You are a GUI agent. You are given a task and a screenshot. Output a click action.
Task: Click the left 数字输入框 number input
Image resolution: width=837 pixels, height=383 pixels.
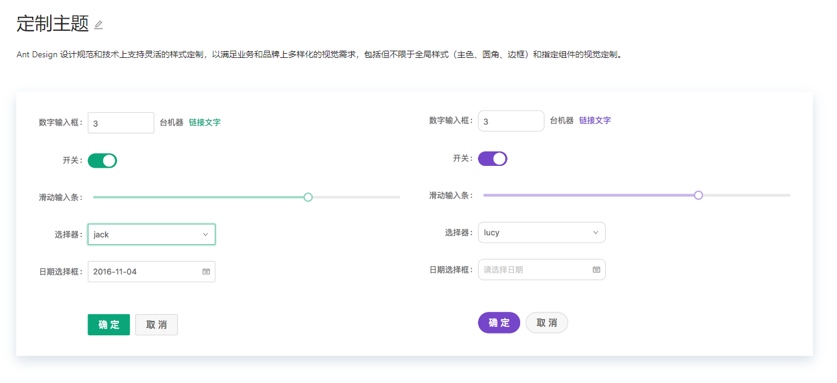(121, 123)
